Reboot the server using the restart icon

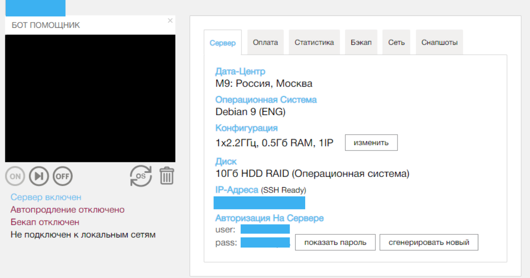(39, 176)
